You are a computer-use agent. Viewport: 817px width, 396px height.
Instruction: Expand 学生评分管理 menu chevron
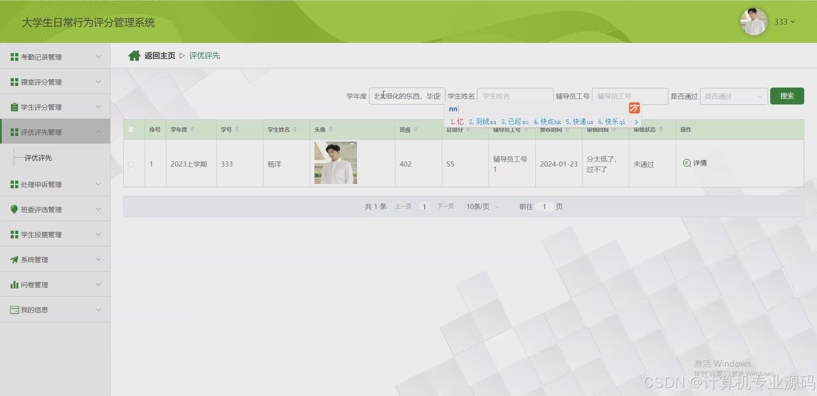[98, 107]
